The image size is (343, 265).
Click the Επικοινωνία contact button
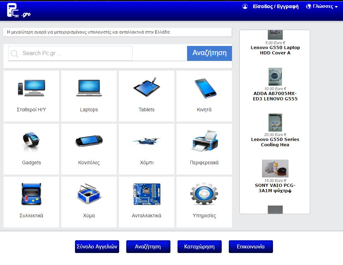click(x=251, y=247)
